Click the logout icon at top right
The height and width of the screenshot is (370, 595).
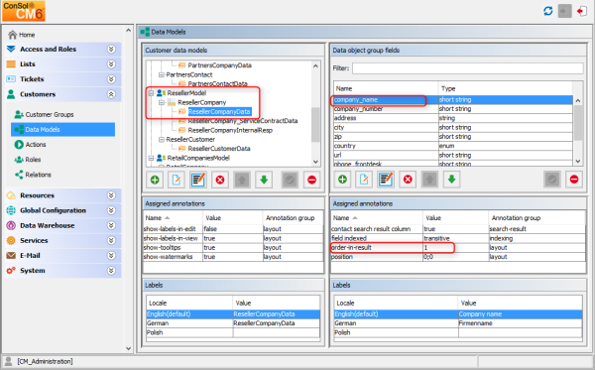[x=581, y=11]
